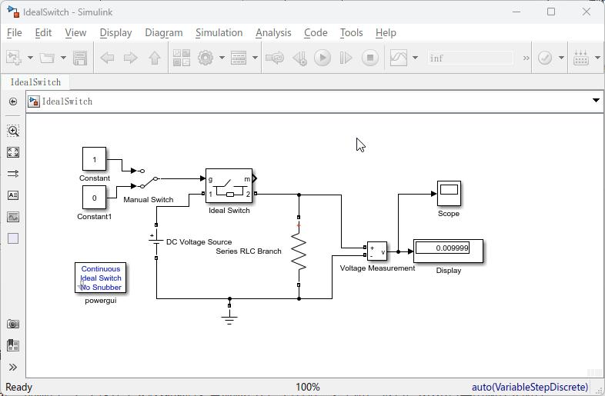Select the Area box tool
The height and width of the screenshot is (396, 605).
click(x=13, y=238)
